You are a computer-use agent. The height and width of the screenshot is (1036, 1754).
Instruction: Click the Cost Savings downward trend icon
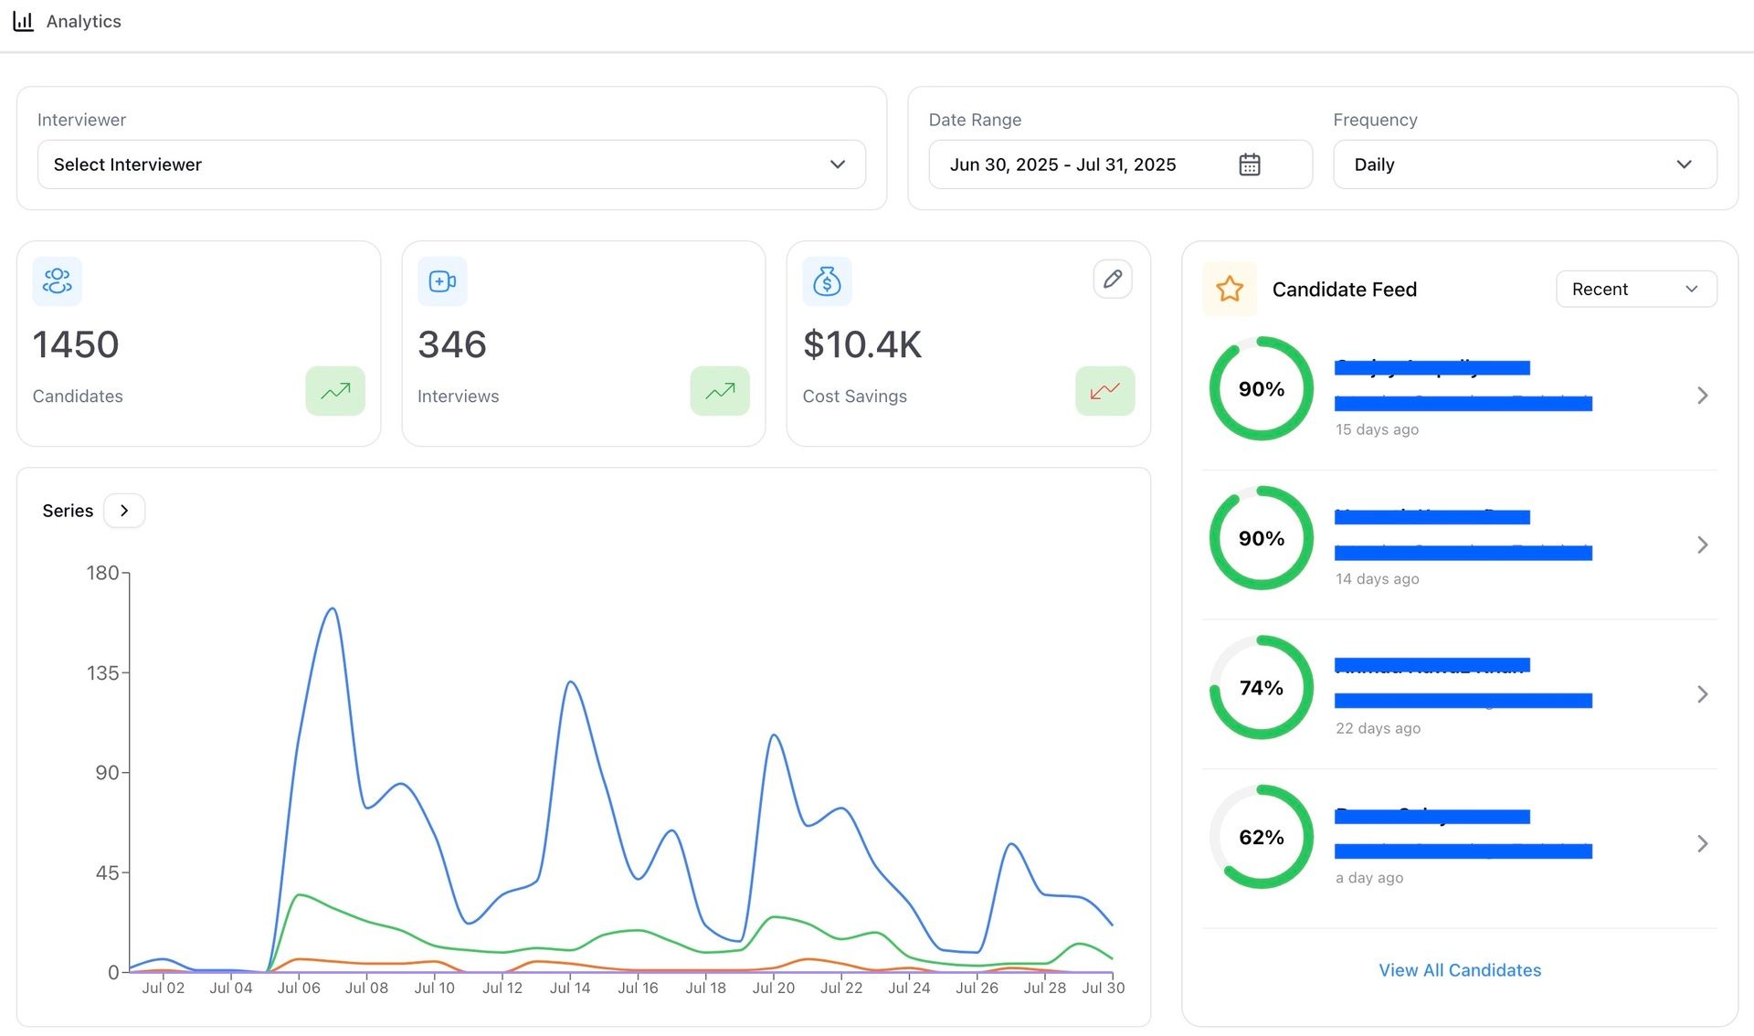coord(1104,391)
